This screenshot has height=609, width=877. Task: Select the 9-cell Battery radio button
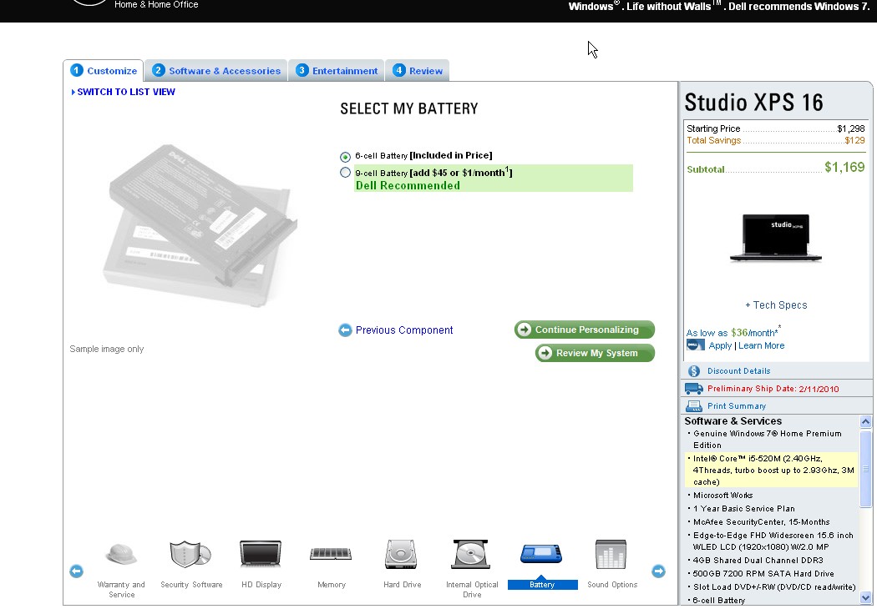tap(345, 173)
